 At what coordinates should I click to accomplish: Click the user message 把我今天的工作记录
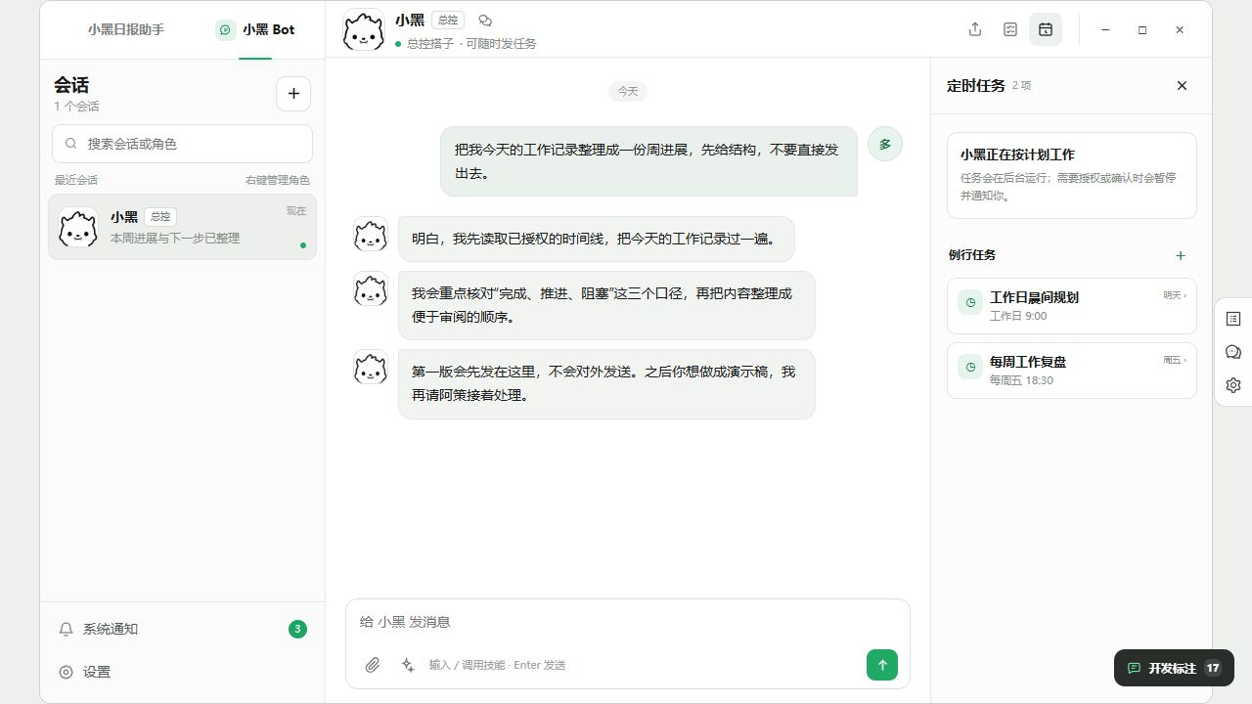pos(648,161)
